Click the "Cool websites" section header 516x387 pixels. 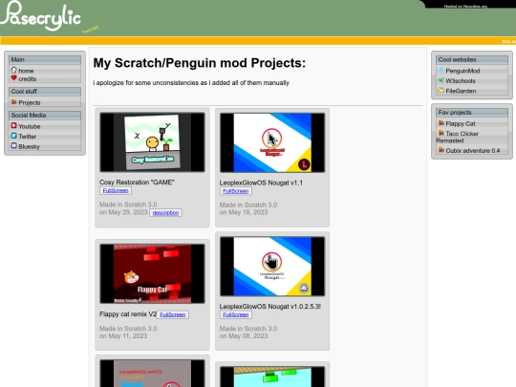472,59
